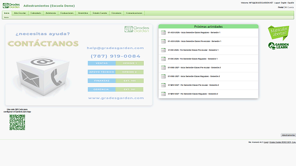Click the Adiestramientos (Escuela Demo) title
The height and width of the screenshot is (166, 296).
coord(49,6)
